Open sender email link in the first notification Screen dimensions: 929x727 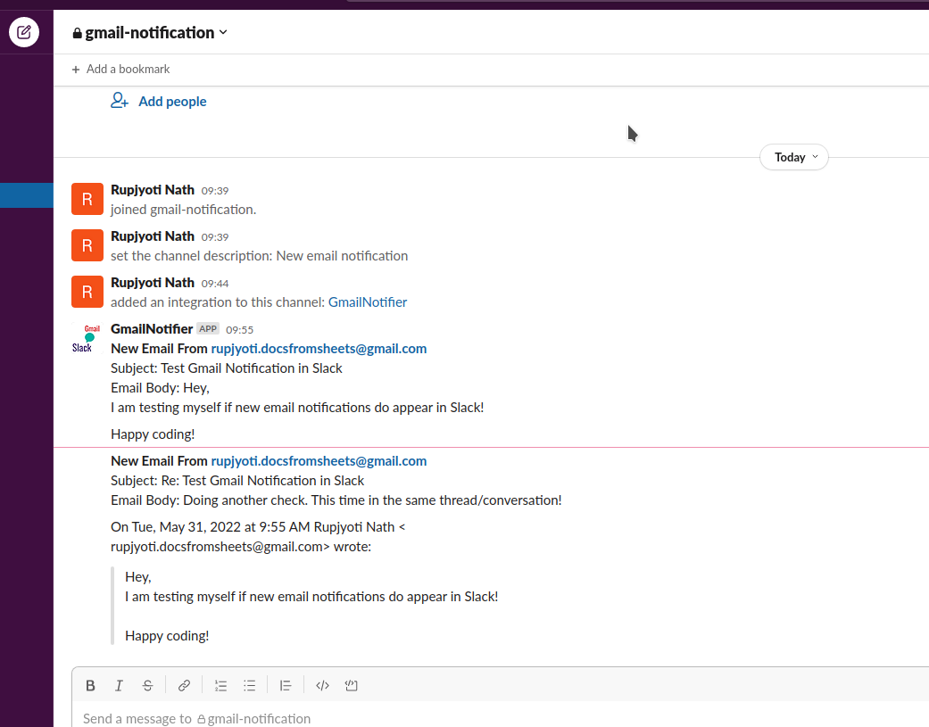[x=319, y=349]
